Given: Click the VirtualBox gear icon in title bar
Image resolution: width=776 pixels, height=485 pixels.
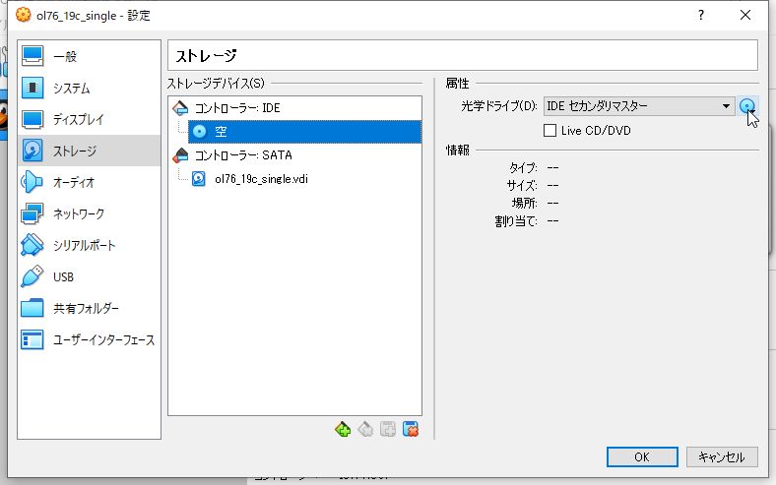Looking at the screenshot, I should pos(24,15).
